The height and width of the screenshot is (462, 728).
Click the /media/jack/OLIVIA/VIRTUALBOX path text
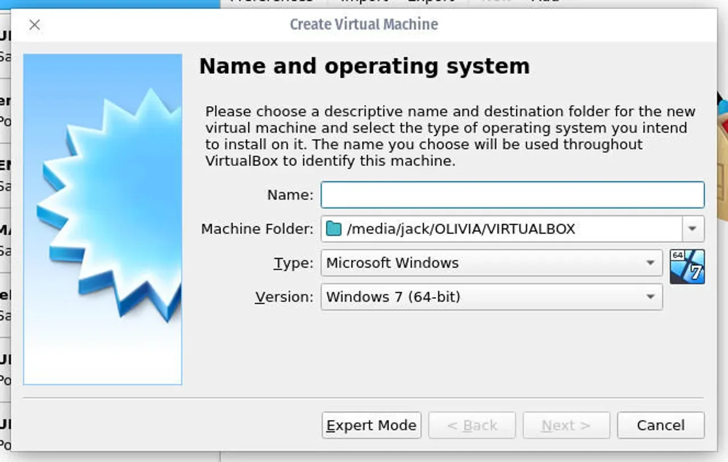tap(461, 229)
